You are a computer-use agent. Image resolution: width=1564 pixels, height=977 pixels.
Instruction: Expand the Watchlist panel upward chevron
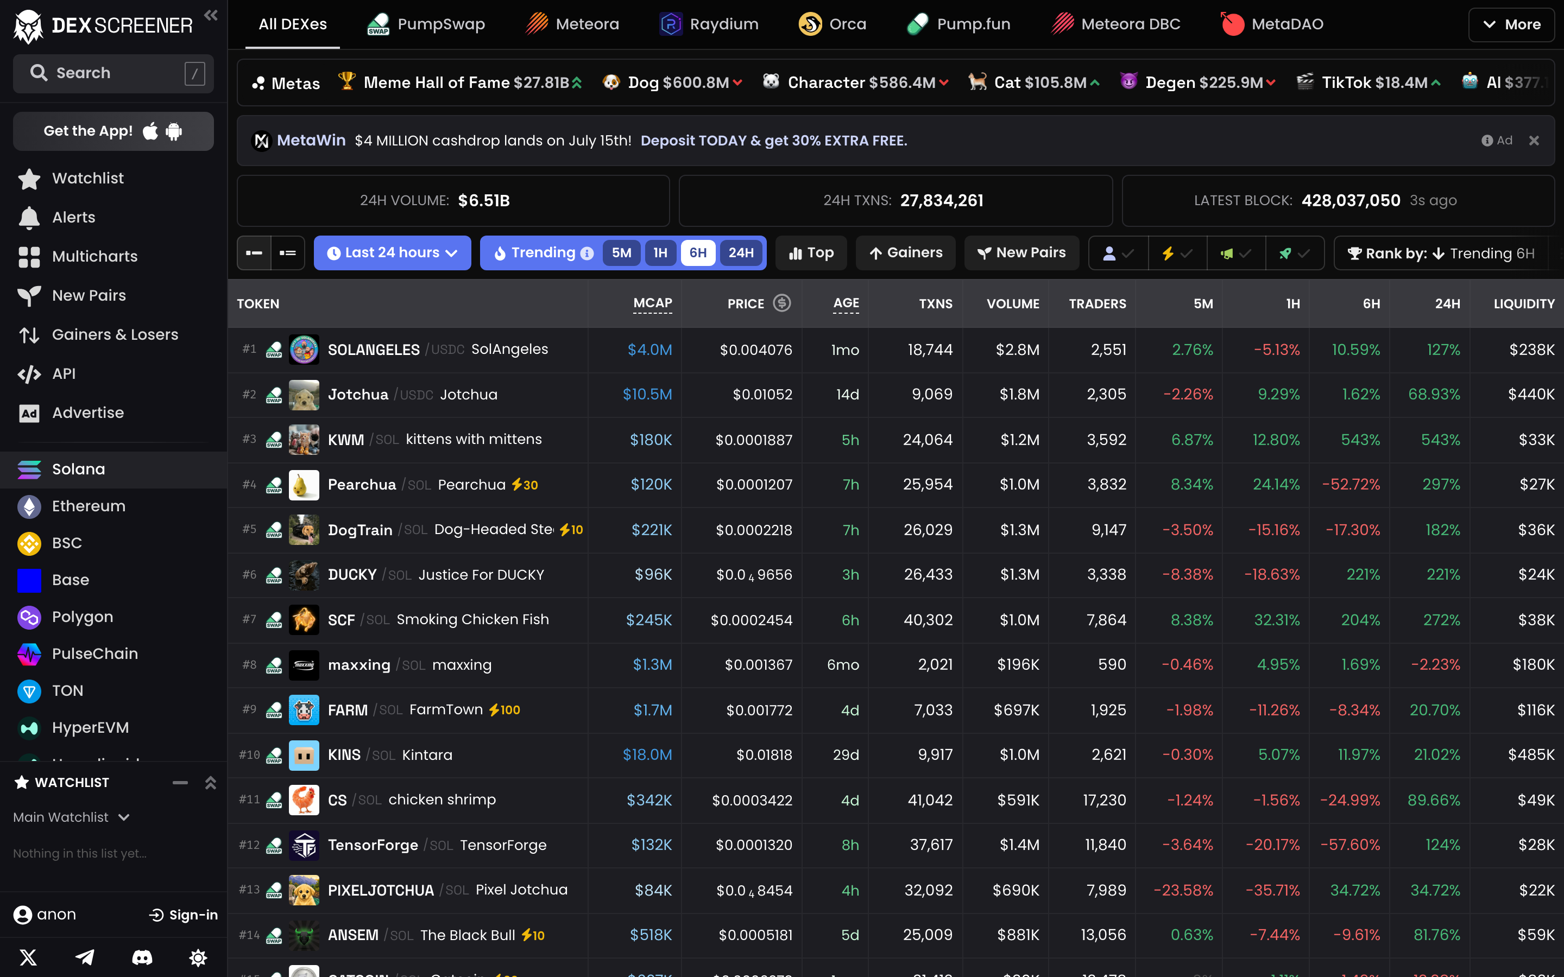(x=211, y=783)
